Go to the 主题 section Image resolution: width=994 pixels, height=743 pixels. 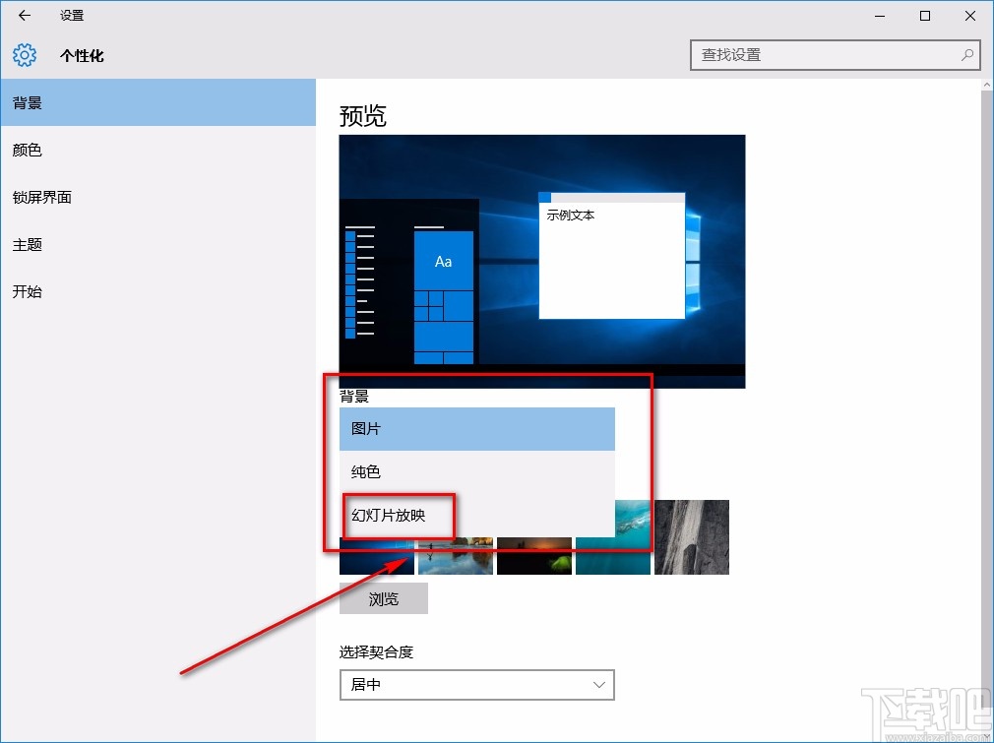tap(27, 244)
